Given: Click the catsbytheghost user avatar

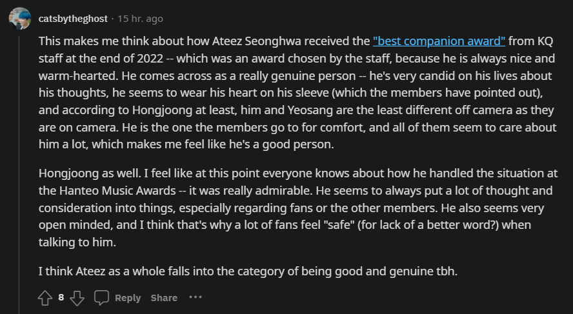Looking at the screenshot, I should pyautogui.click(x=19, y=19).
